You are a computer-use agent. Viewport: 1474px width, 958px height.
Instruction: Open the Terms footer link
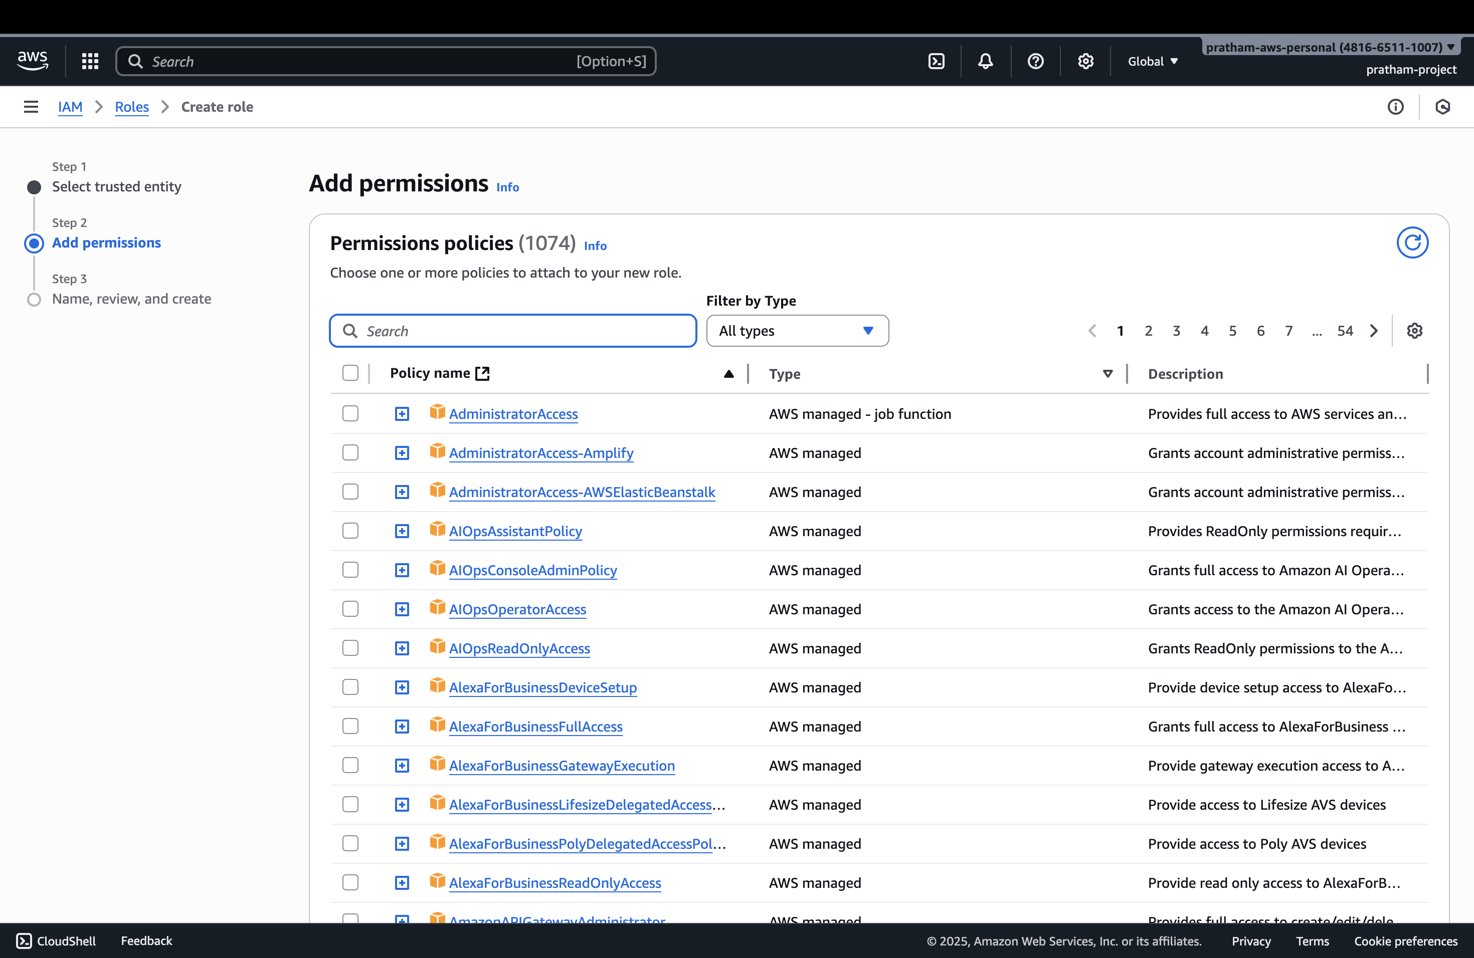1313,940
